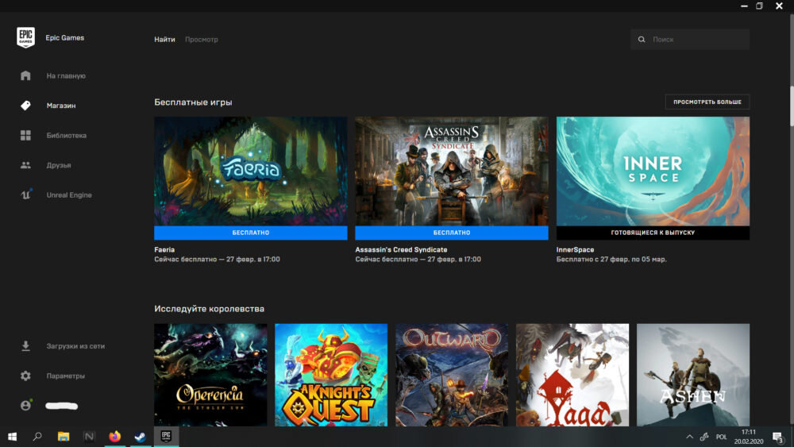The height and width of the screenshot is (447, 794).
Task: Click the 'Бесплатные игры' heading
Action: 193,102
